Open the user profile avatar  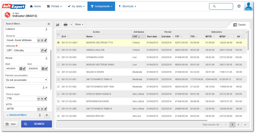(248, 6)
